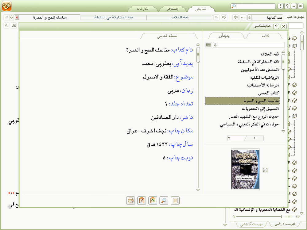The width and height of the screenshot is (307, 230).
Task: Click the book cover thumbnail
Action: click(x=245, y=169)
